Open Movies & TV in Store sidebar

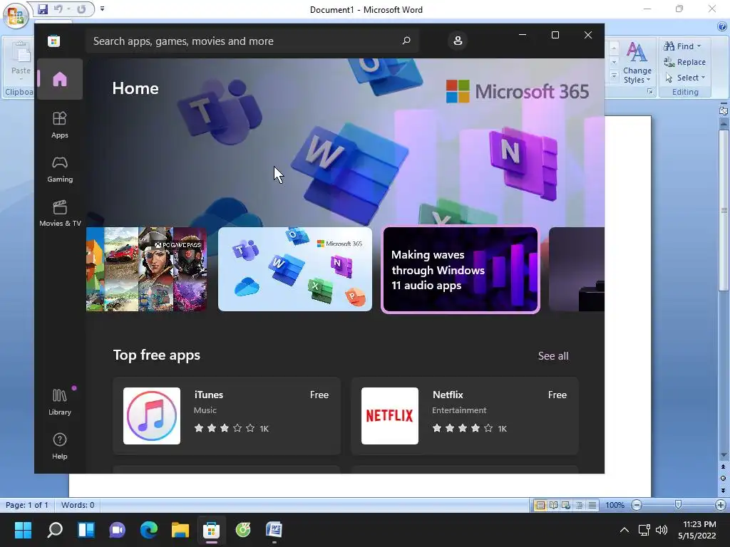pos(60,213)
